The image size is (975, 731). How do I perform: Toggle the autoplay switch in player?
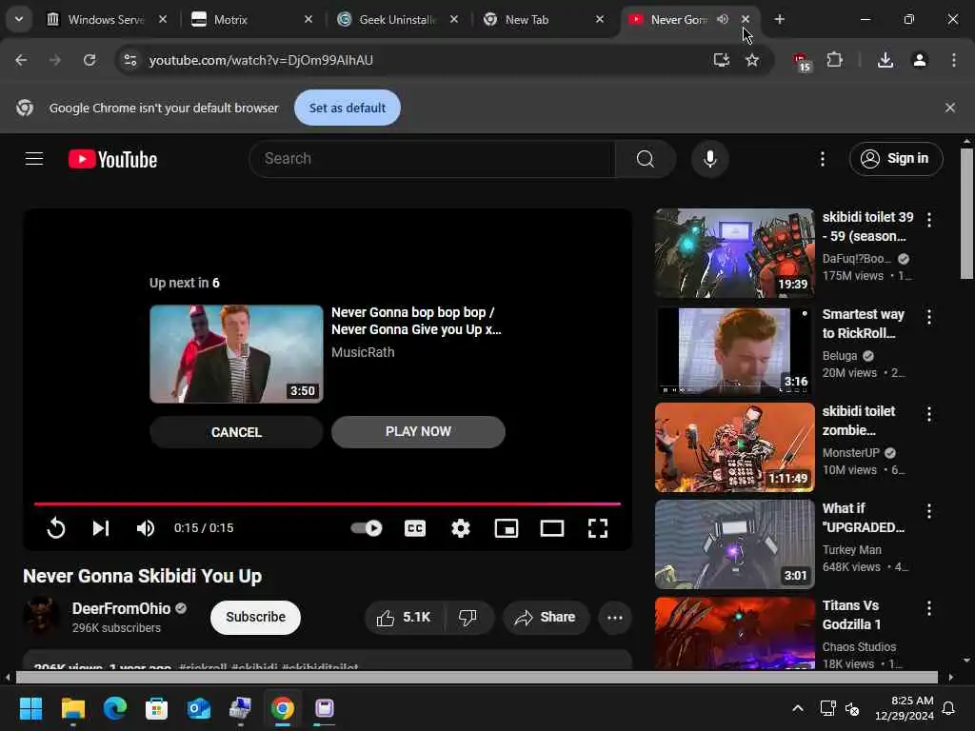(x=367, y=528)
